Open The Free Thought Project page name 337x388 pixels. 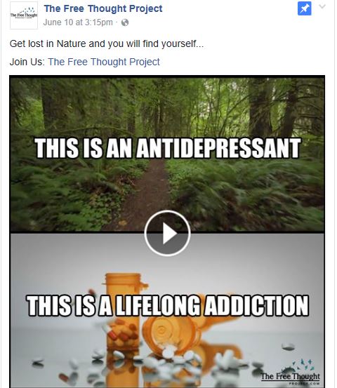pyautogui.click(x=103, y=8)
